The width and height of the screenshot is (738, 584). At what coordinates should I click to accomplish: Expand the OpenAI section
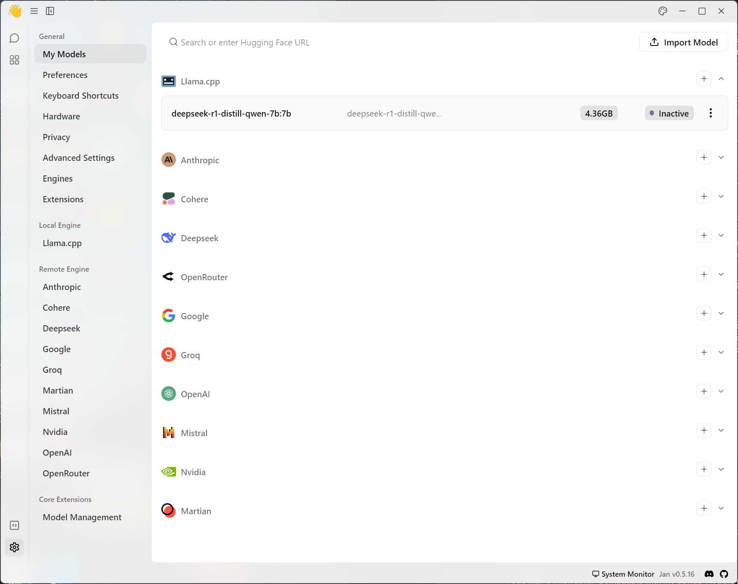click(721, 391)
